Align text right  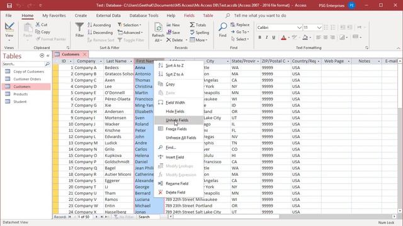pyautogui.click(x=332, y=38)
